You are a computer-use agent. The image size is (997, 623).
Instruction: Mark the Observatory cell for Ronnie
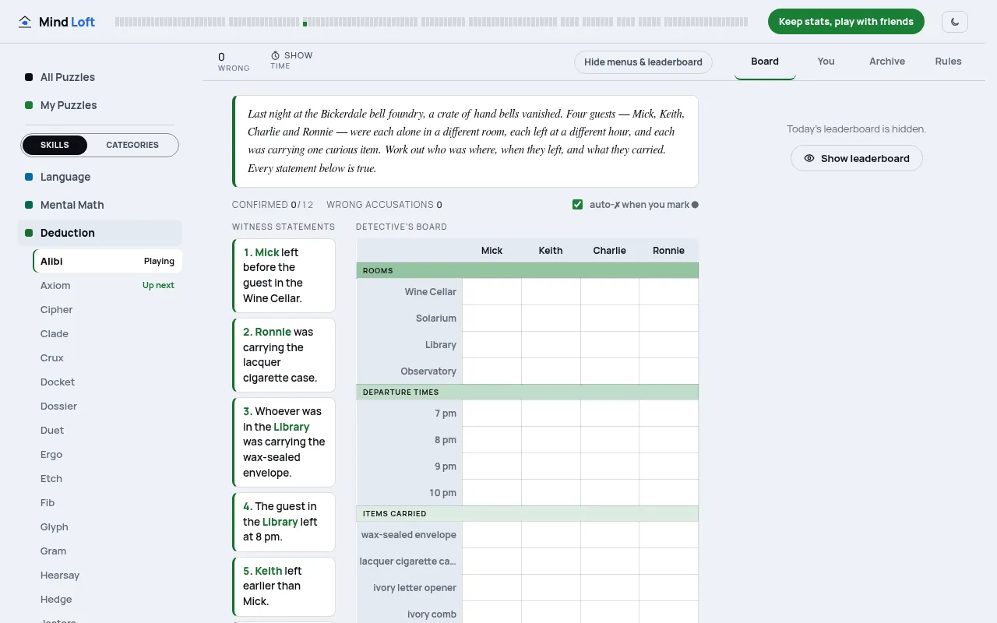[x=669, y=371]
